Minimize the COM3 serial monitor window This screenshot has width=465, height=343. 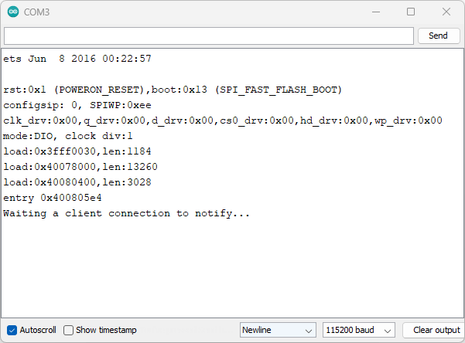[x=376, y=12]
